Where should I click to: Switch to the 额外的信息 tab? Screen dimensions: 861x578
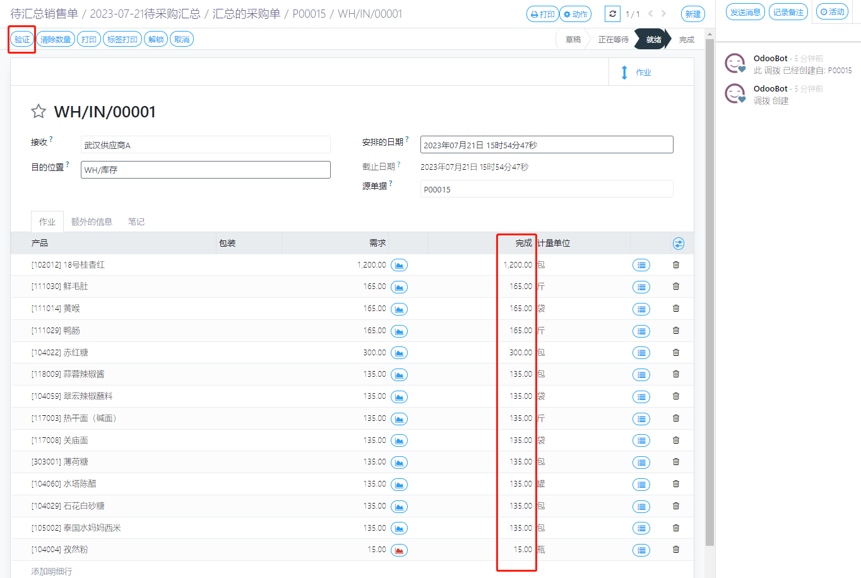(92, 222)
